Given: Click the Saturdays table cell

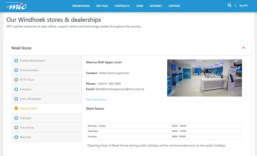Looking at the screenshot, I should [x=128, y=131].
